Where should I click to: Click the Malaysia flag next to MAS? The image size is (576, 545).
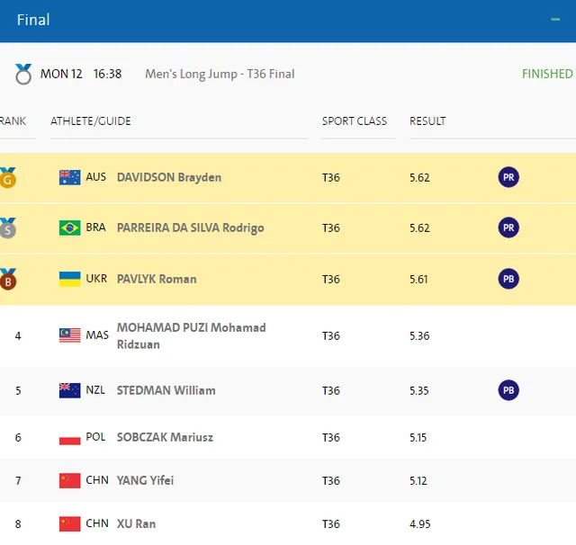click(69, 335)
